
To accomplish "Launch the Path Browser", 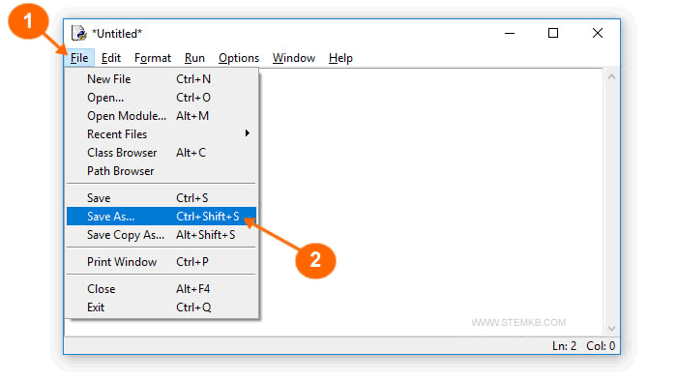I will (162, 171).
